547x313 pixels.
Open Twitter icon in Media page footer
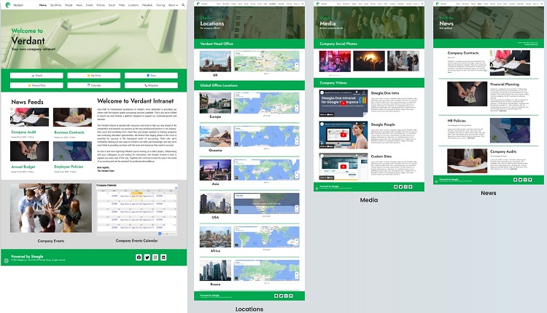[400, 186]
